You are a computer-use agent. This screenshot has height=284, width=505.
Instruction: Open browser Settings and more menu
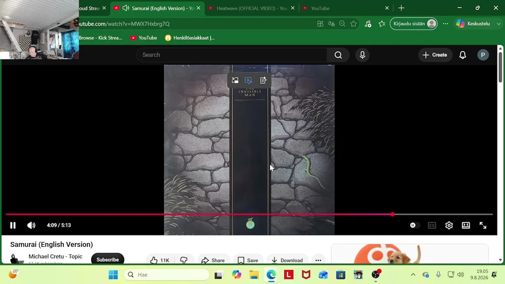pos(445,24)
